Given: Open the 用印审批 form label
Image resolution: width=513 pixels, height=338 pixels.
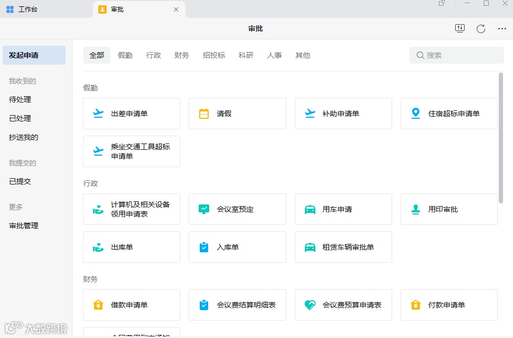Looking at the screenshot, I should pos(443,209).
